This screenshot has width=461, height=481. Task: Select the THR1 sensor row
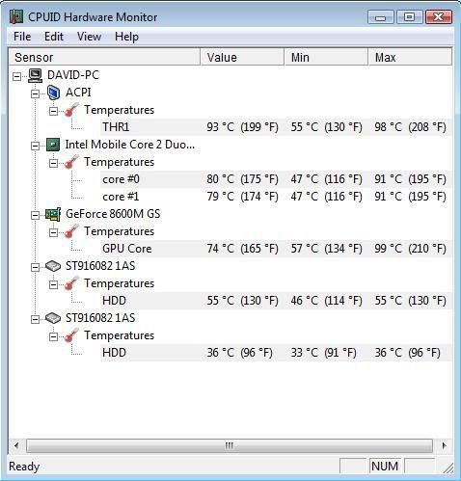coord(276,127)
